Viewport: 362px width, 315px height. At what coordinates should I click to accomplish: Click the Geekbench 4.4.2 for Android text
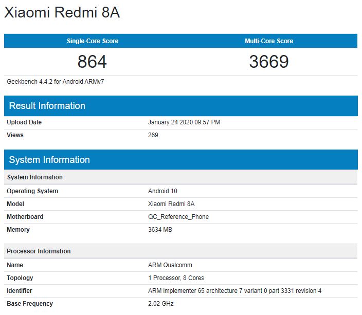tap(56, 82)
